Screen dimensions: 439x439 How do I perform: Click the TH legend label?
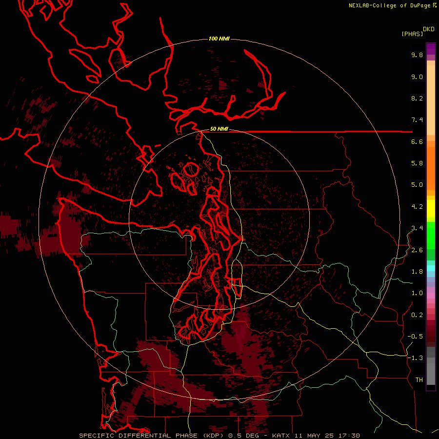(x=419, y=380)
